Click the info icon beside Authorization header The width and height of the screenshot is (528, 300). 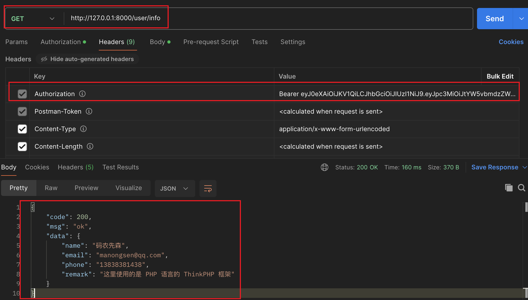pyautogui.click(x=82, y=94)
